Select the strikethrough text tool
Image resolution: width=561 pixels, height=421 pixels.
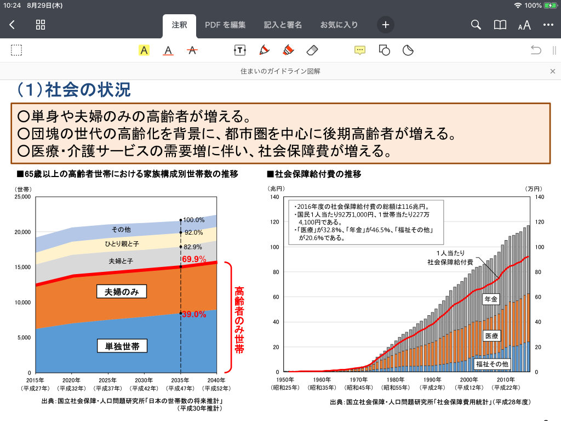192,50
